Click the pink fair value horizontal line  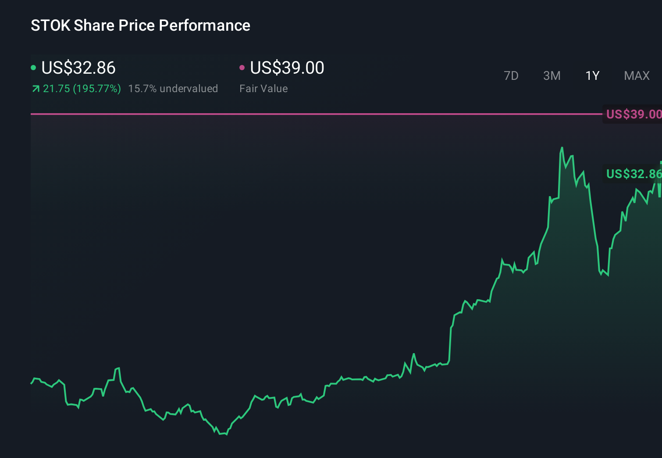(307, 114)
